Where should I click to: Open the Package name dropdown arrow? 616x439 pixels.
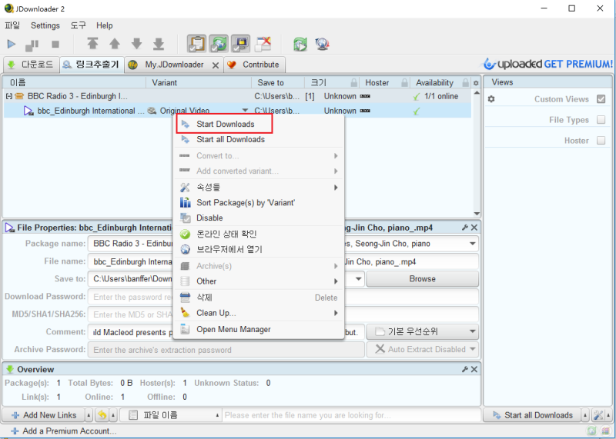[x=472, y=244]
